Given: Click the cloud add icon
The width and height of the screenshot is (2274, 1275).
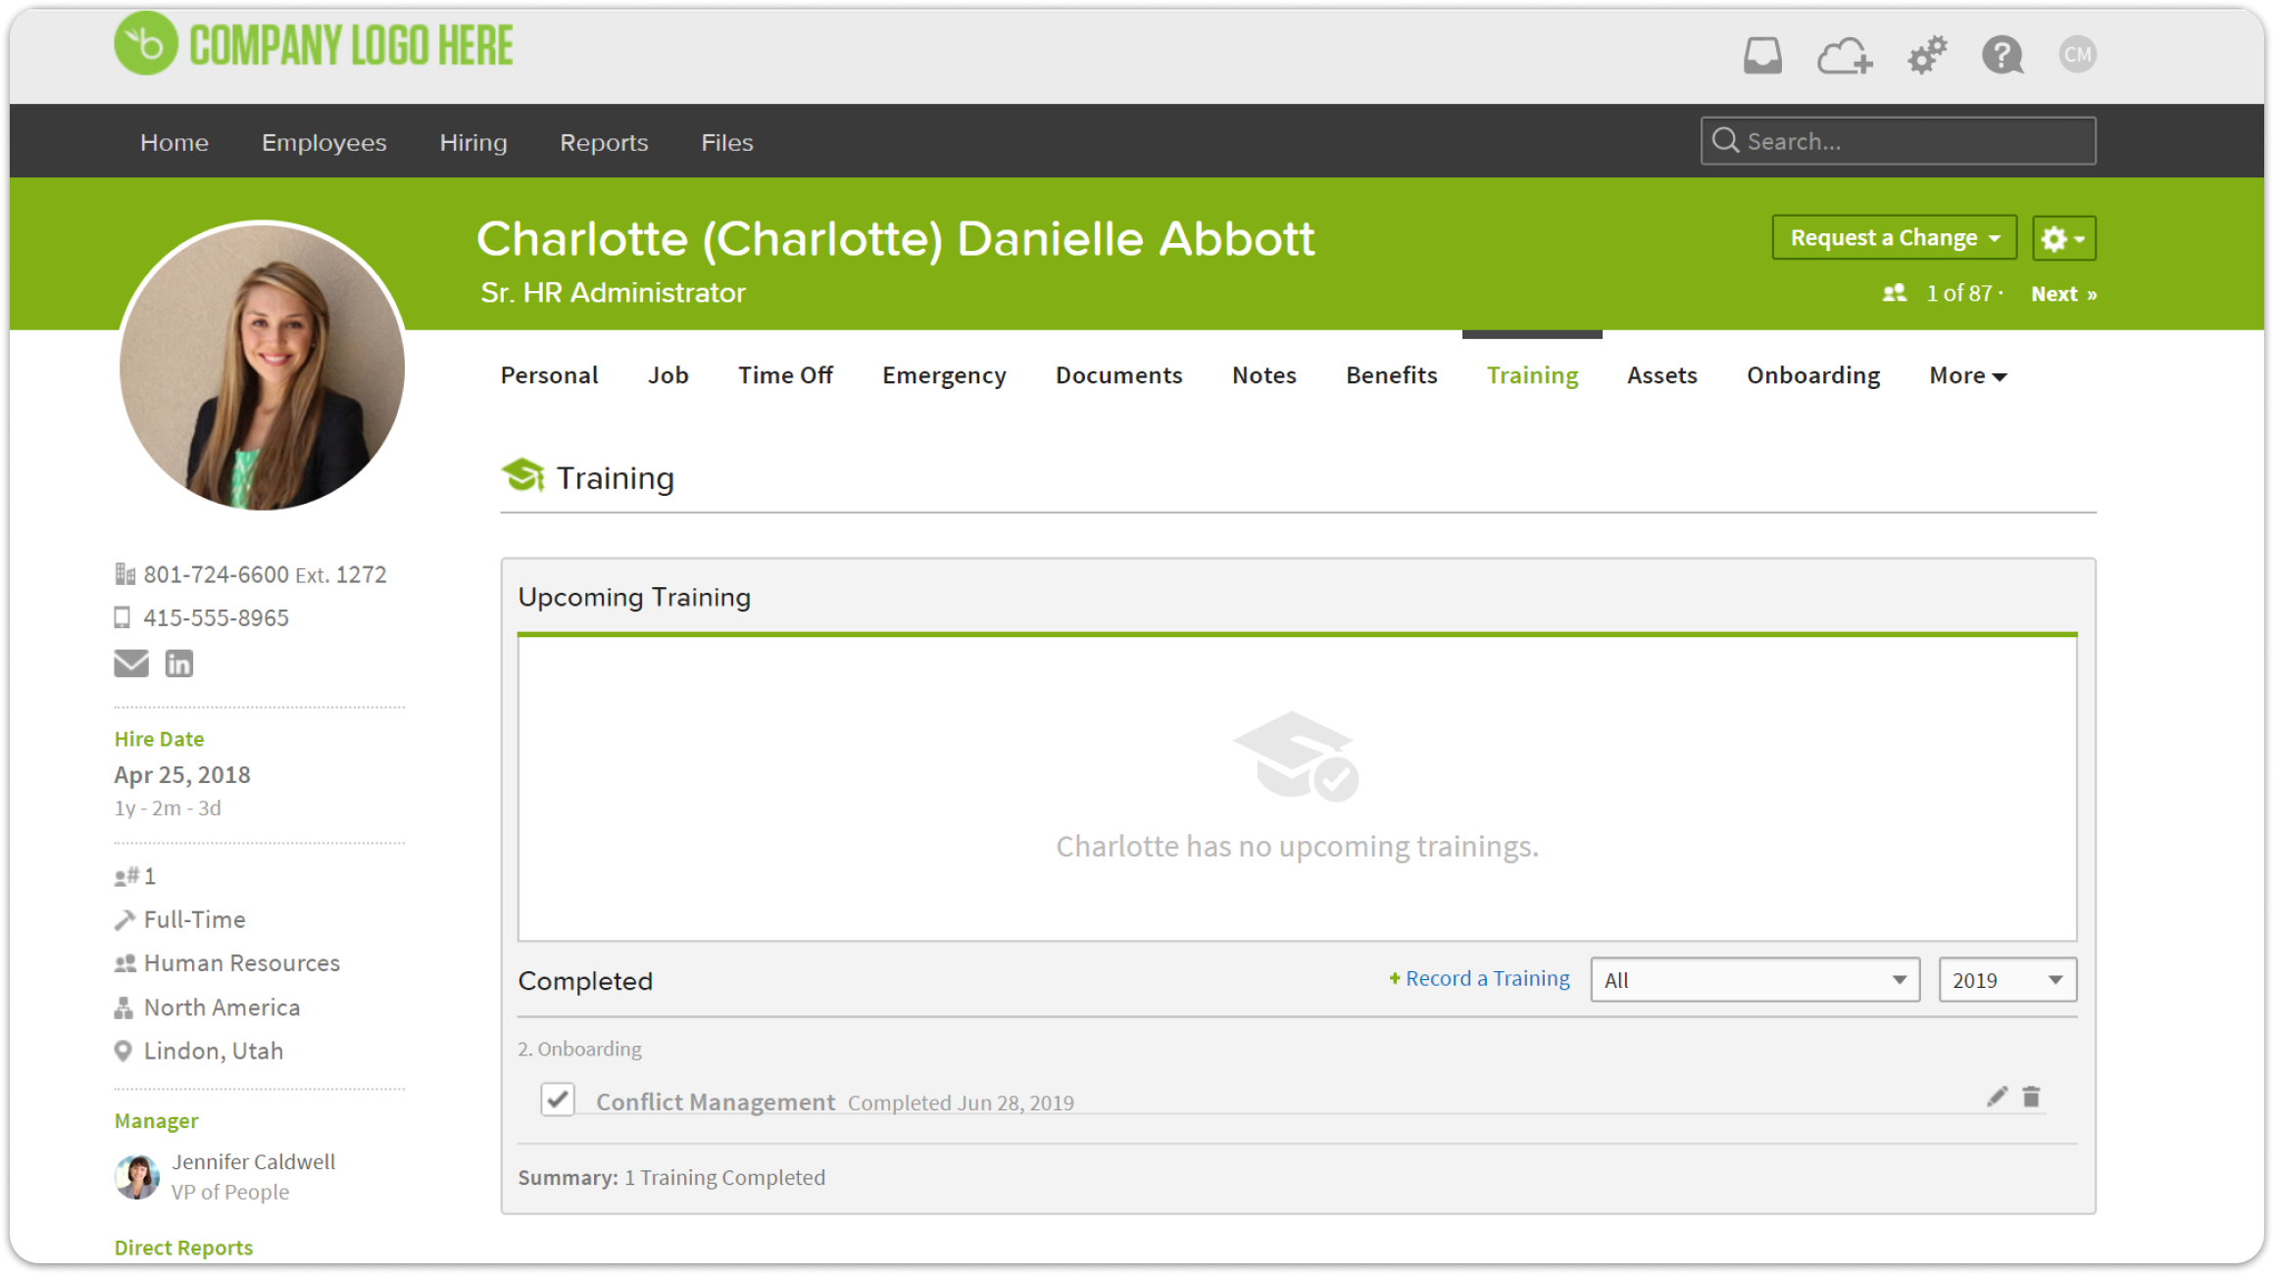Looking at the screenshot, I should (x=1844, y=56).
